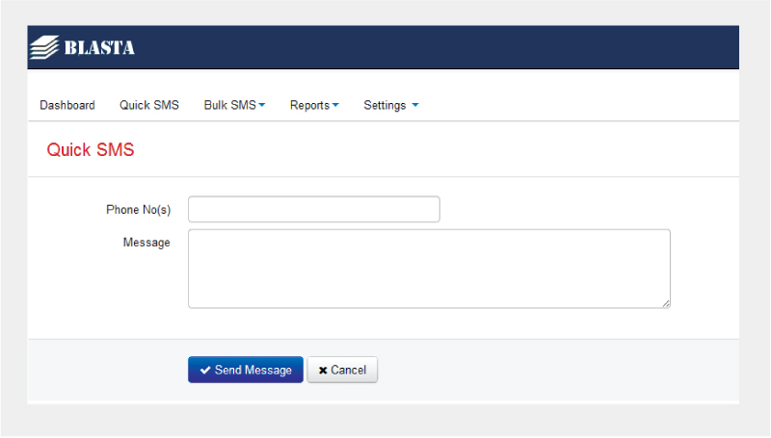Expand the Reports dropdown
Viewport: 771px width, 438px height.
(314, 105)
